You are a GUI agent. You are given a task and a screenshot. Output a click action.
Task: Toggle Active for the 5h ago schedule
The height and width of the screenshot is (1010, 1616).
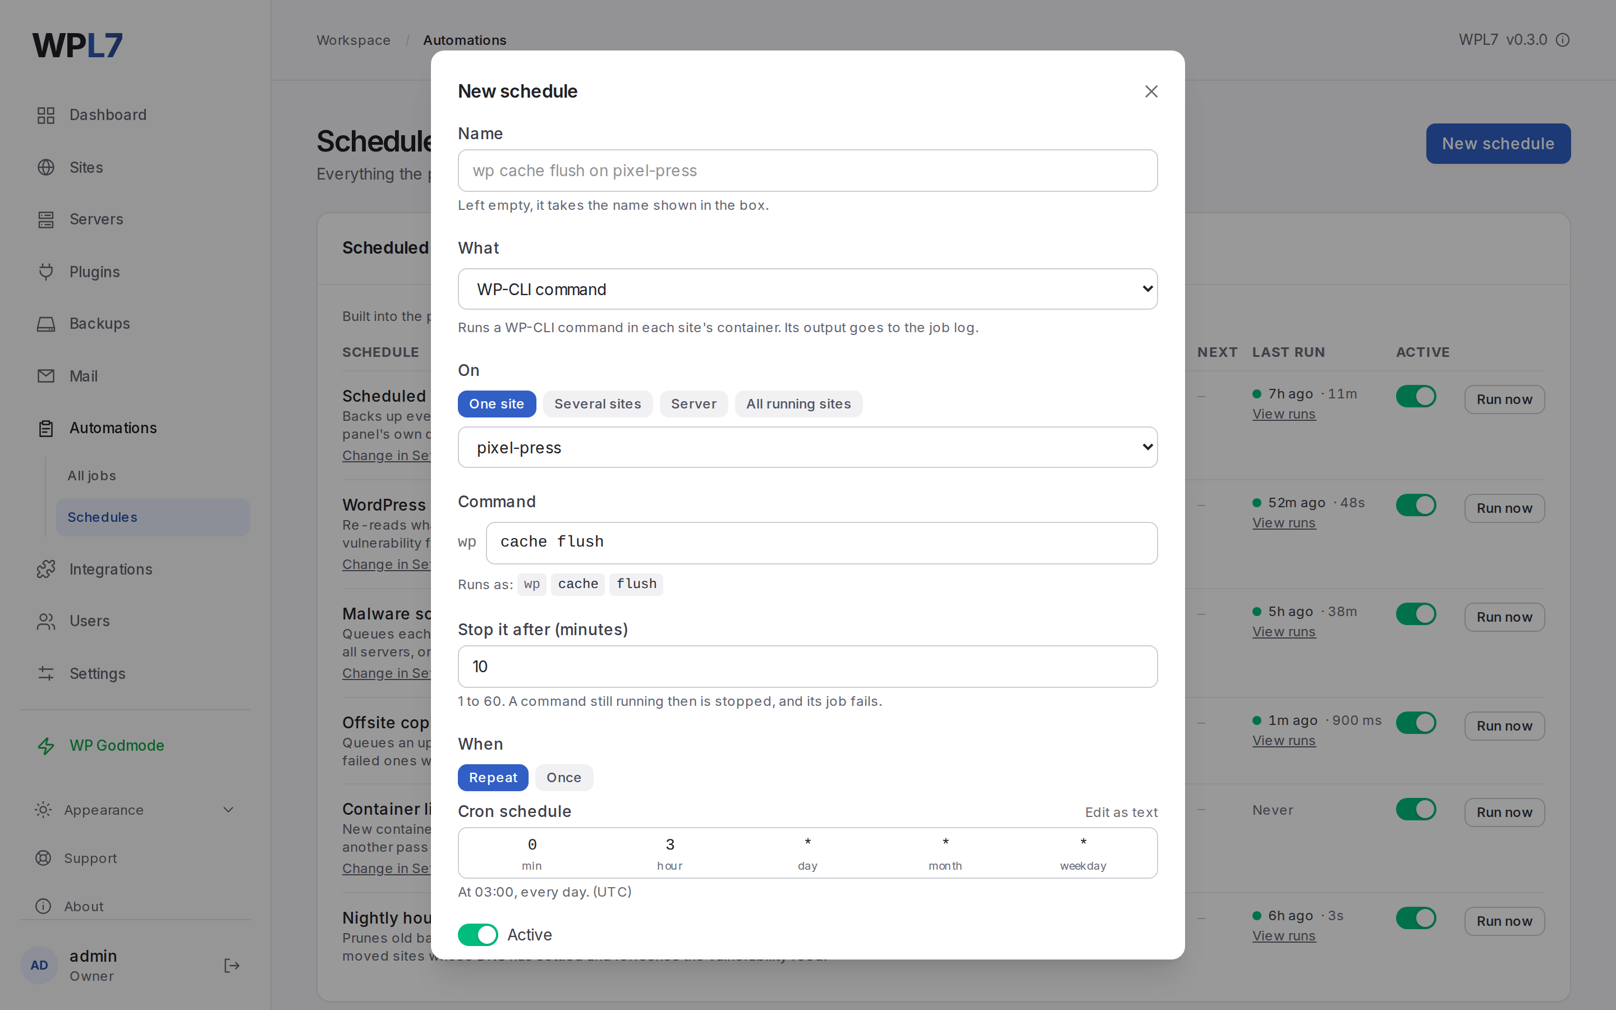(1416, 614)
